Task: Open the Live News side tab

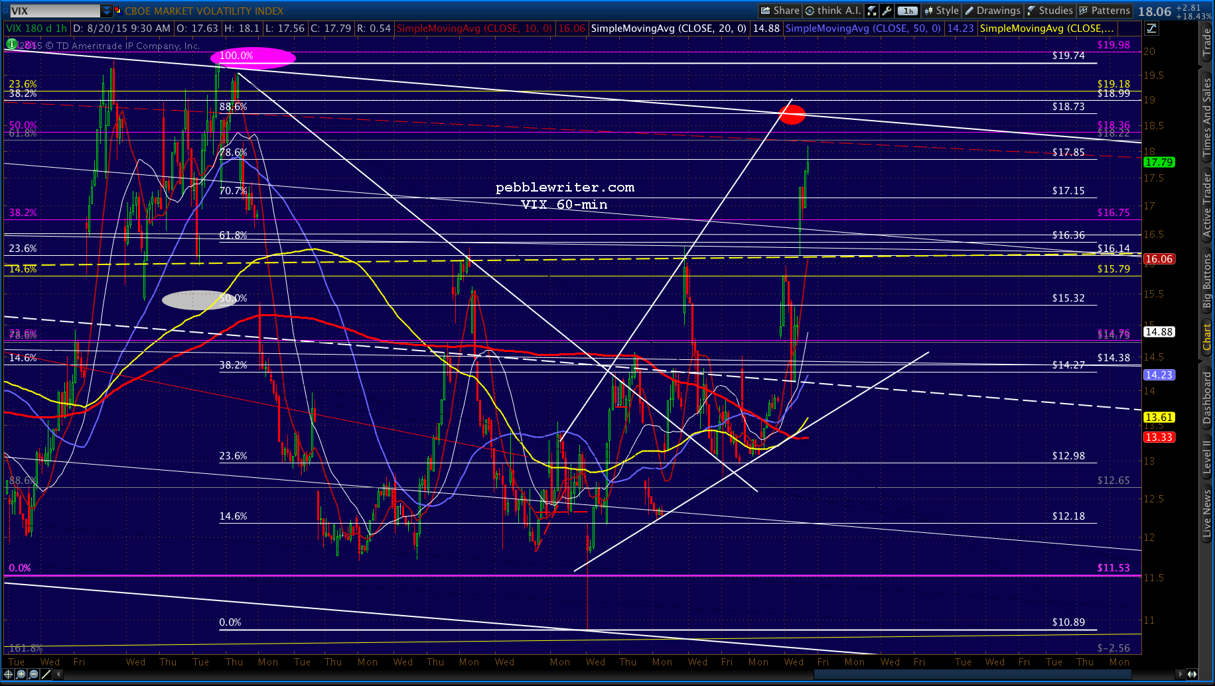Action: [1207, 514]
